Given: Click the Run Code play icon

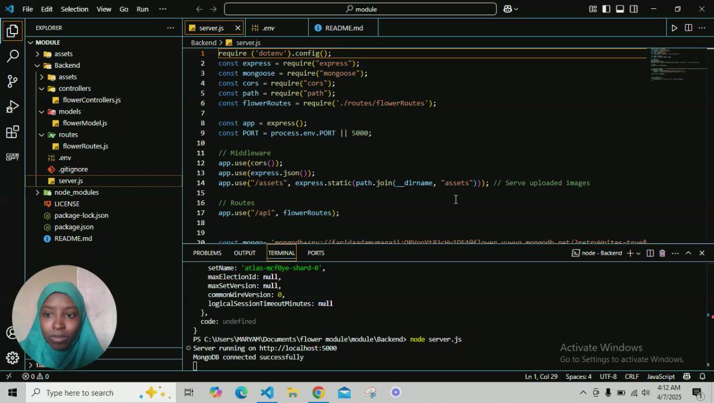Looking at the screenshot, I should pos(674,28).
